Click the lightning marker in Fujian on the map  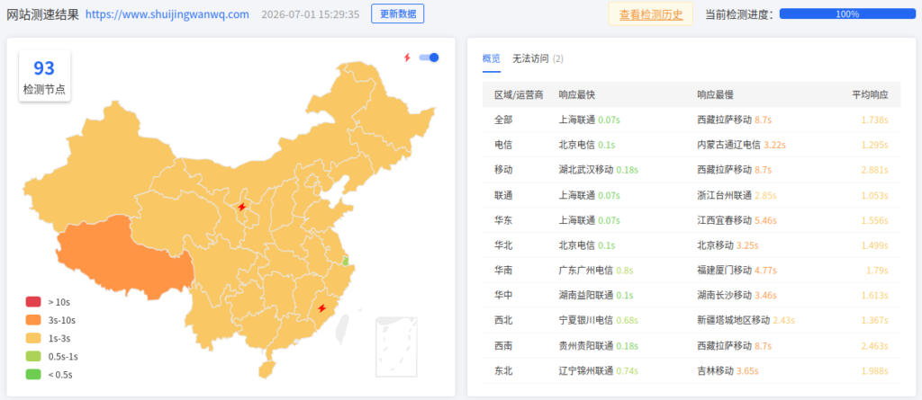point(321,307)
